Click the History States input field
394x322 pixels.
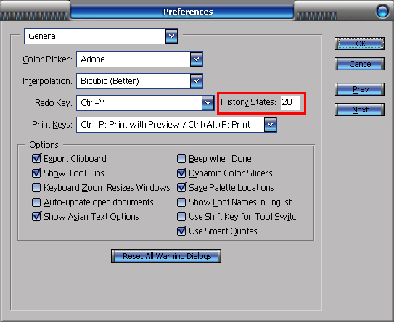click(290, 102)
